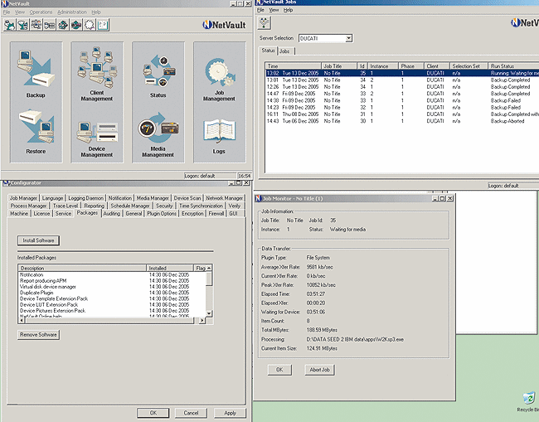Open the Help menu in NetVault window
The width and height of the screenshot is (539, 422).
[96, 12]
